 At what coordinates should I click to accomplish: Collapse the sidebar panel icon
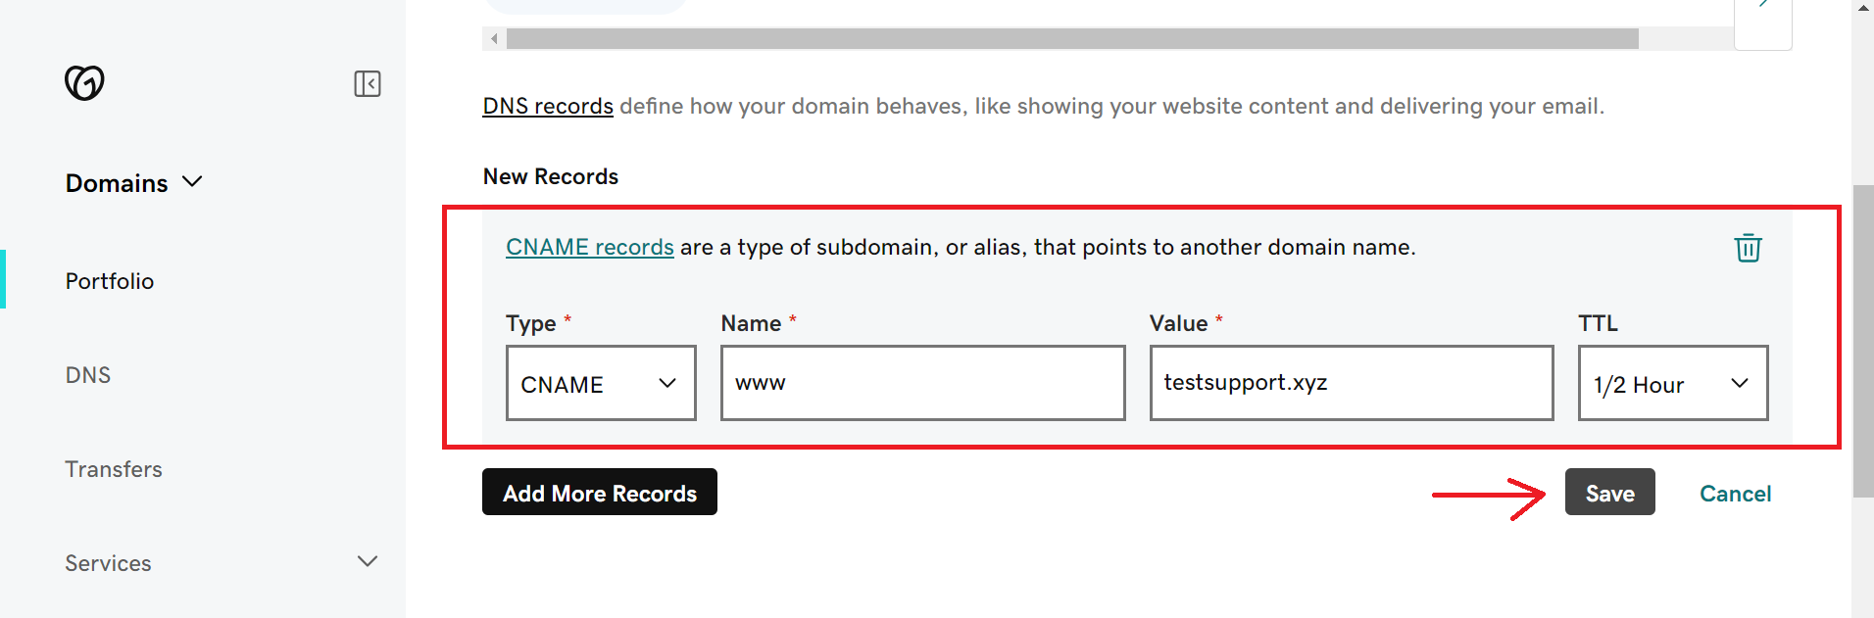pos(368,83)
